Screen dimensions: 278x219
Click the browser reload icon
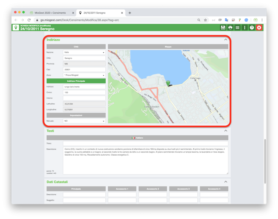tap(29, 20)
